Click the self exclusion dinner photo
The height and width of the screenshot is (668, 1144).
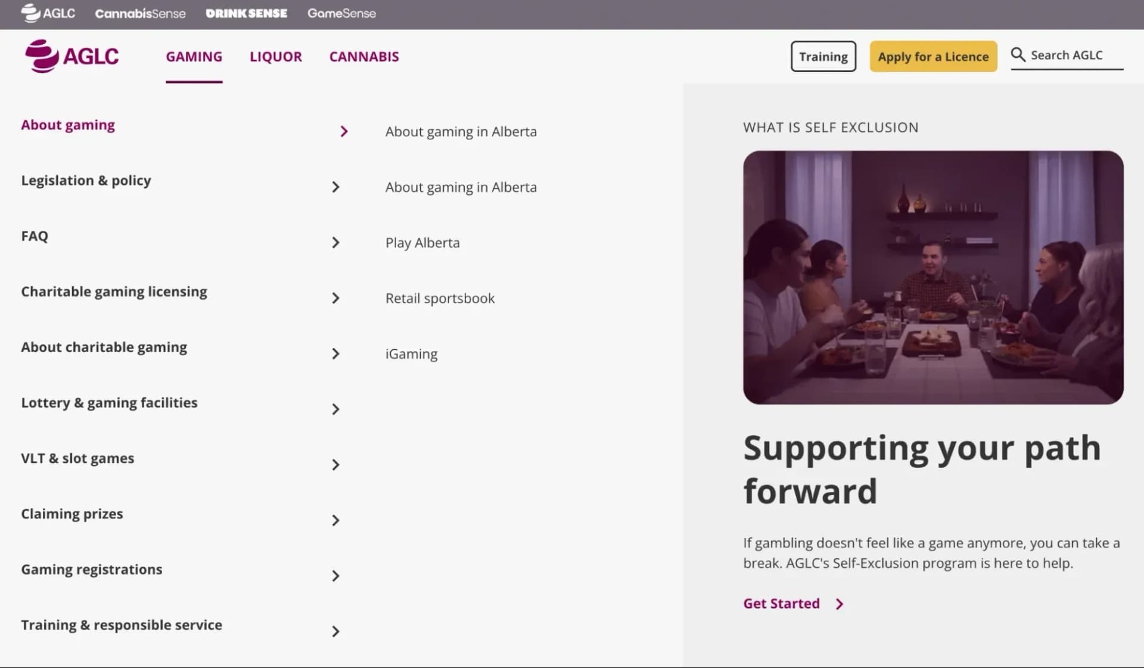pyautogui.click(x=933, y=277)
